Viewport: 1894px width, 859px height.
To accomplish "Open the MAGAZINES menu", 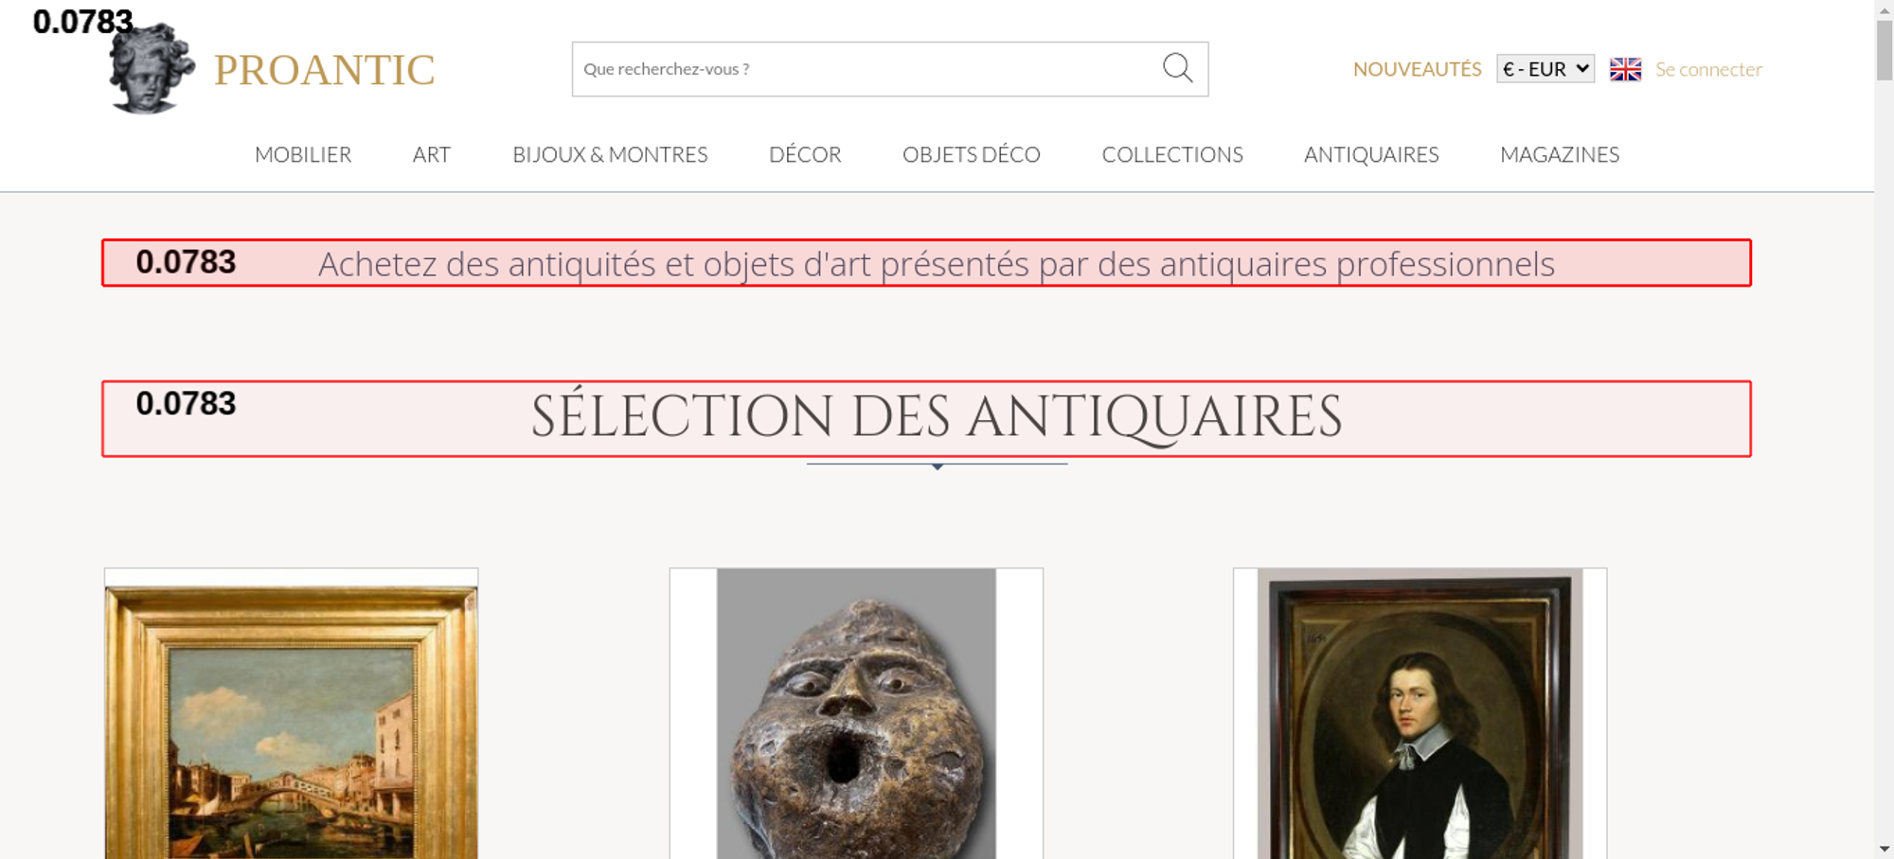I will [x=1560, y=154].
